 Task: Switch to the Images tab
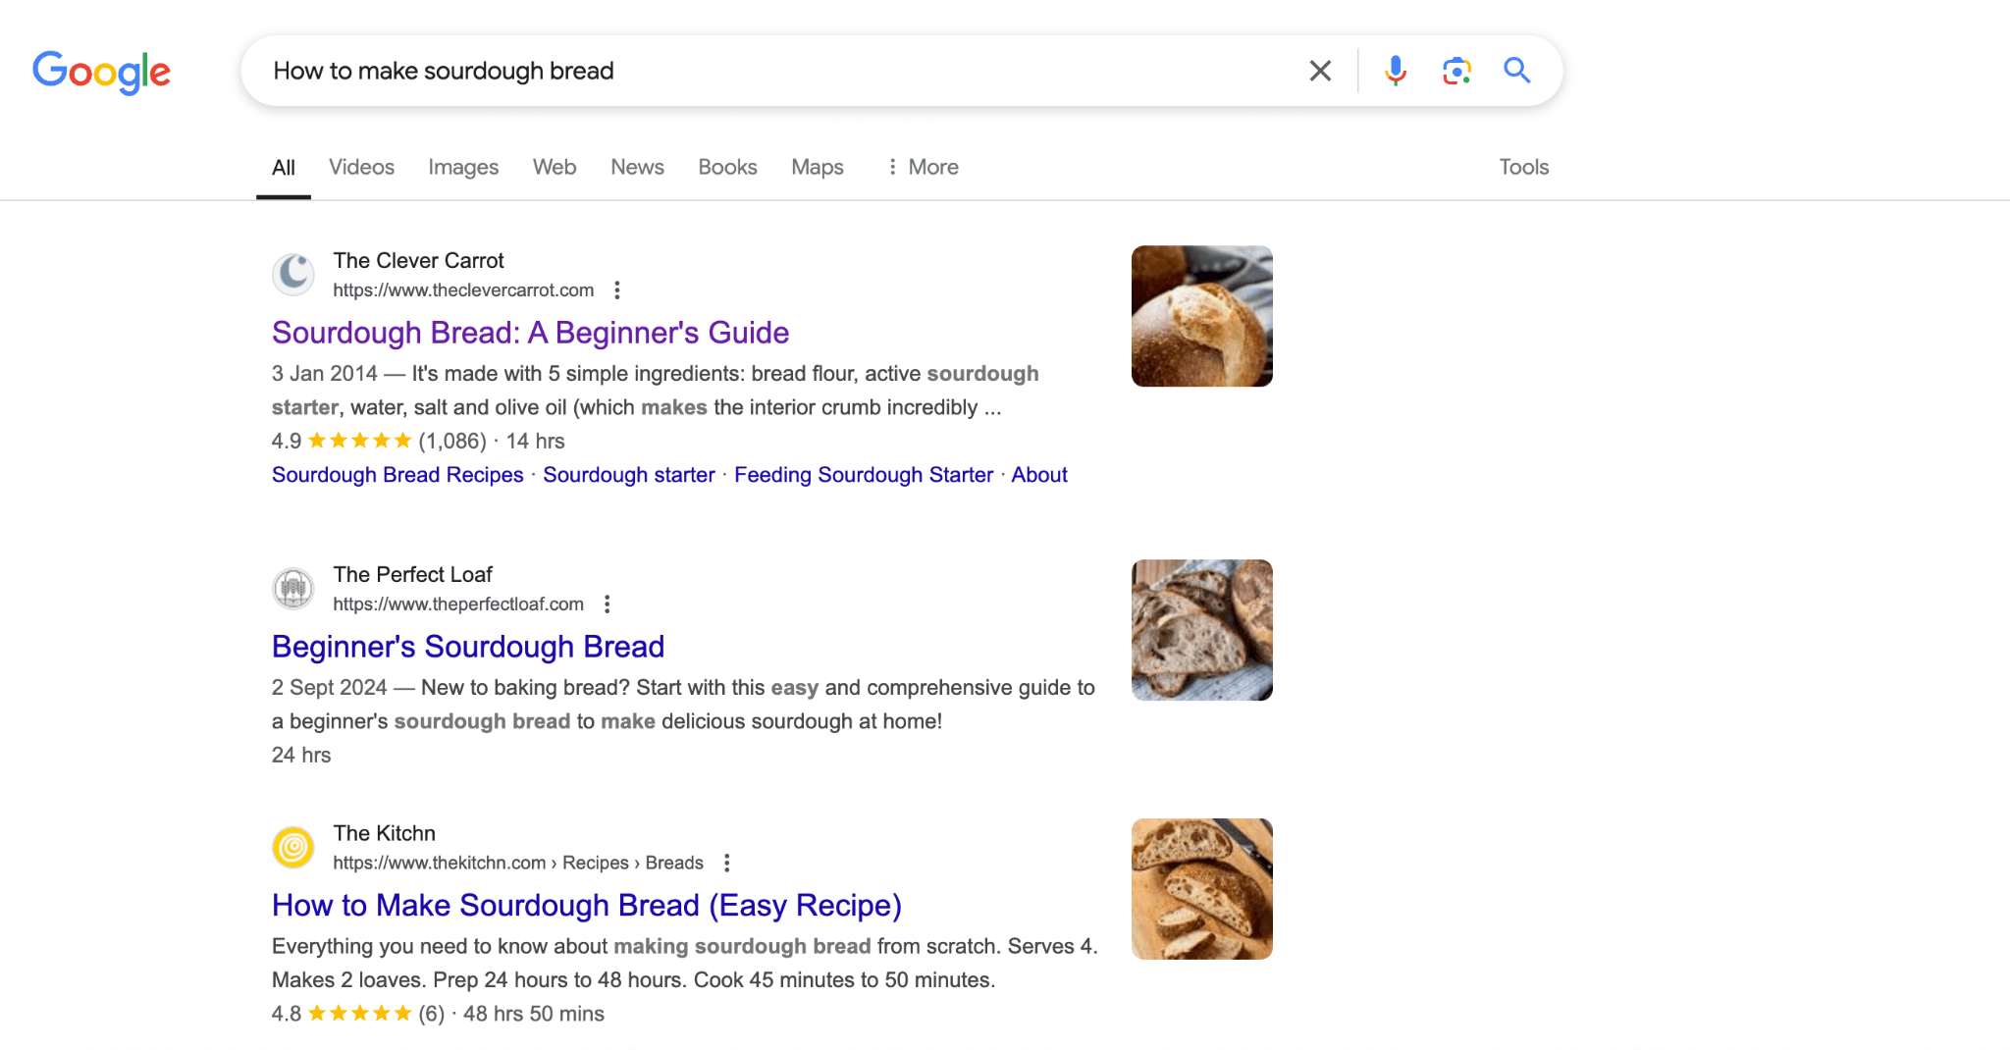[x=462, y=167]
